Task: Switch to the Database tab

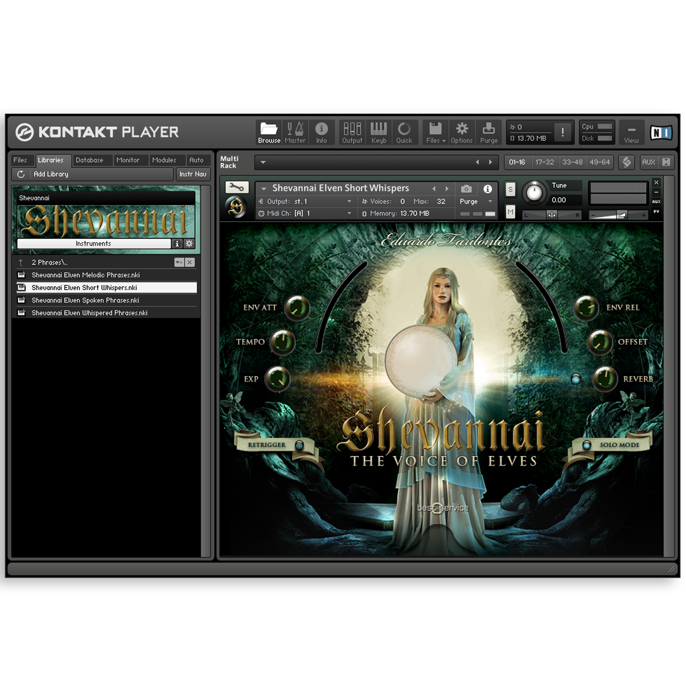Action: point(90,160)
